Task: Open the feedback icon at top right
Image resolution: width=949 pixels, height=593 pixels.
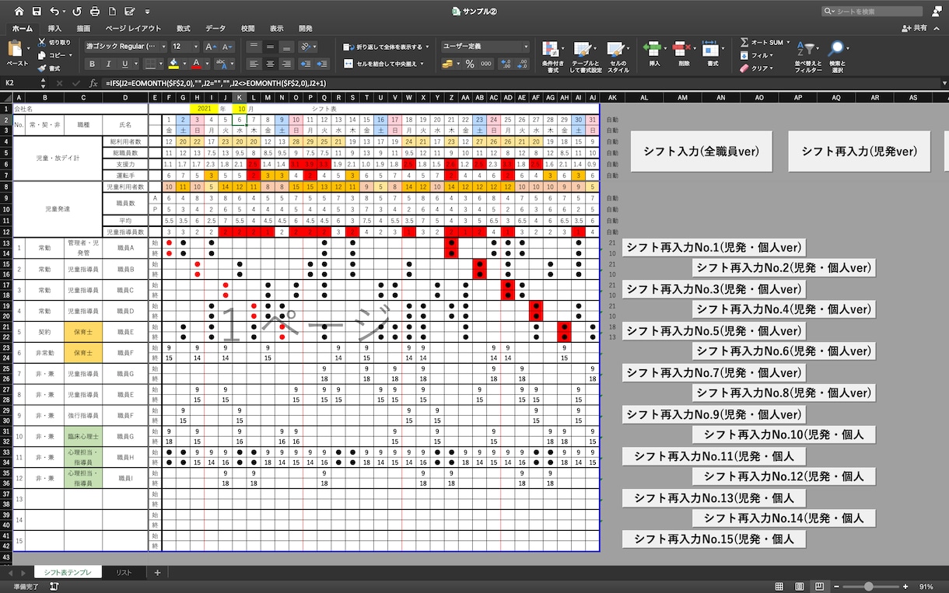Action: coord(937,12)
